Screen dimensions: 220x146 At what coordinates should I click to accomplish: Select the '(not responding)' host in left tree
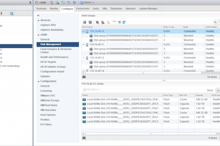click(10, 66)
